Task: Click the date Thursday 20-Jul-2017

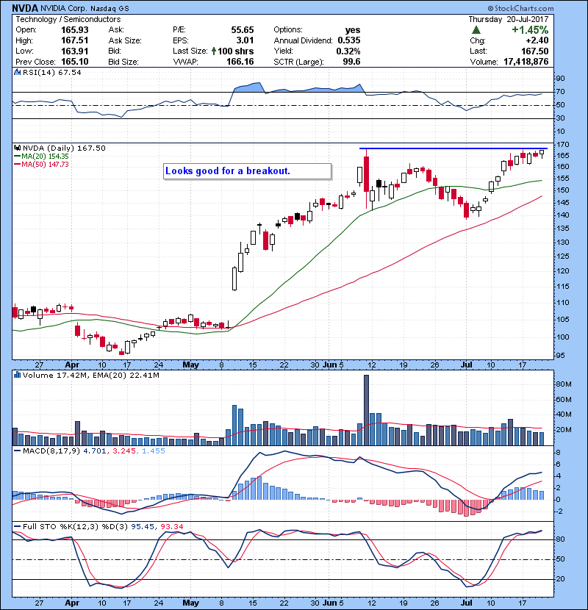Action: (508, 19)
